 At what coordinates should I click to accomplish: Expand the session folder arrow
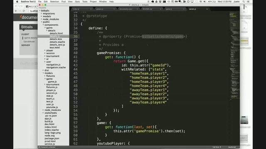coord(45,53)
